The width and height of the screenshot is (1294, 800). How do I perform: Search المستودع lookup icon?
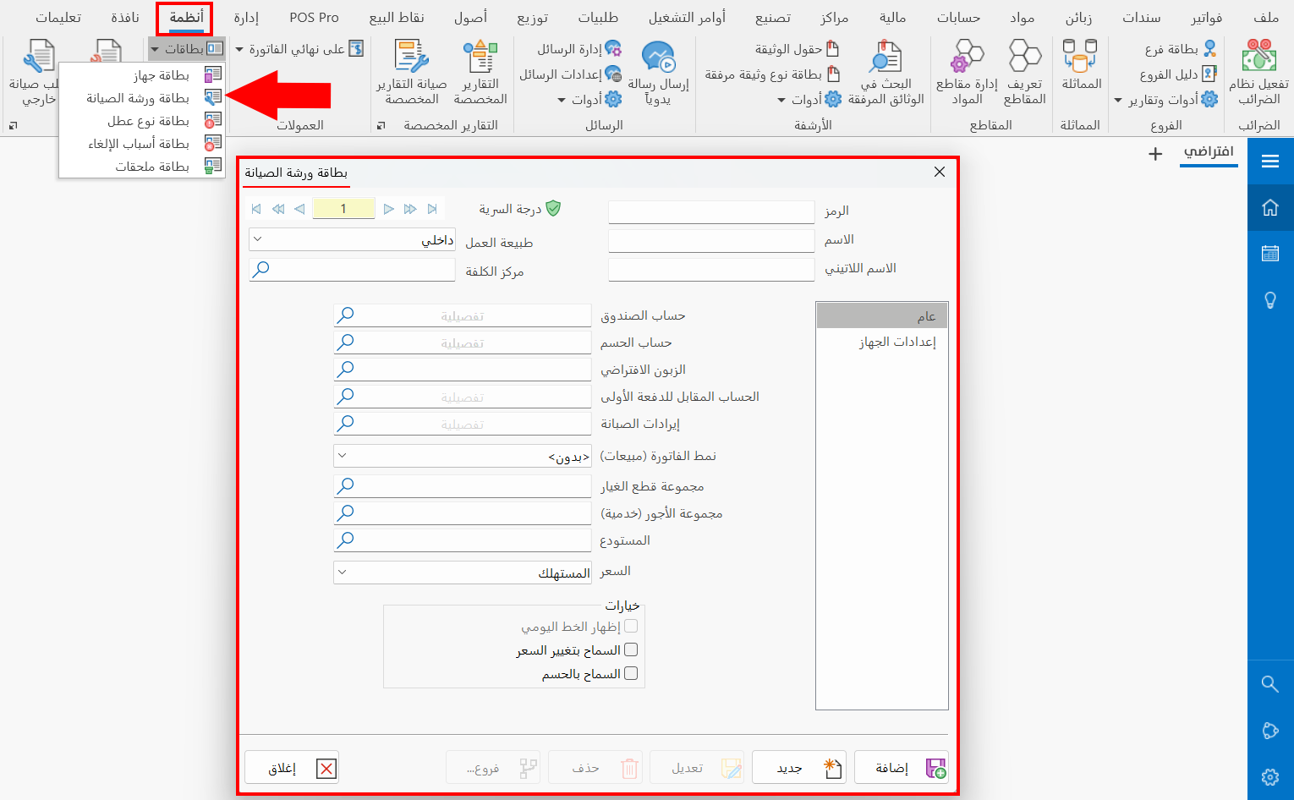tap(345, 540)
